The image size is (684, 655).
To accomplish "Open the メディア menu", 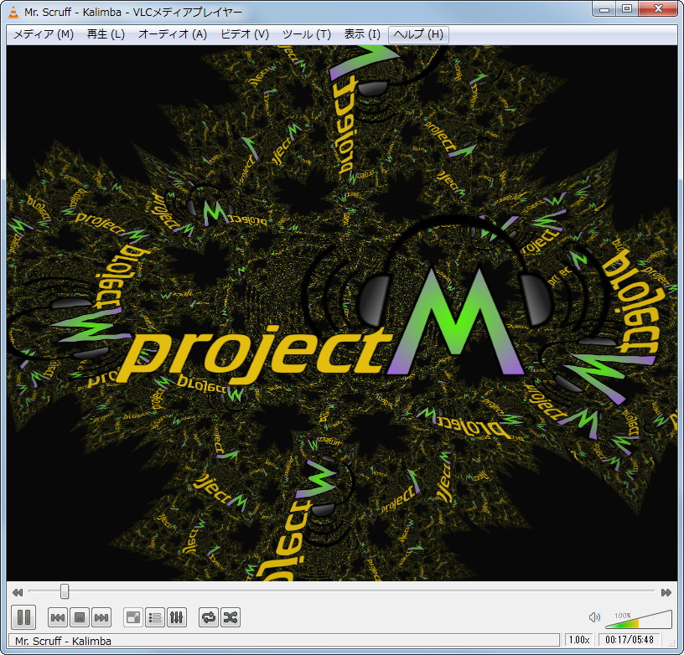I will (x=43, y=34).
